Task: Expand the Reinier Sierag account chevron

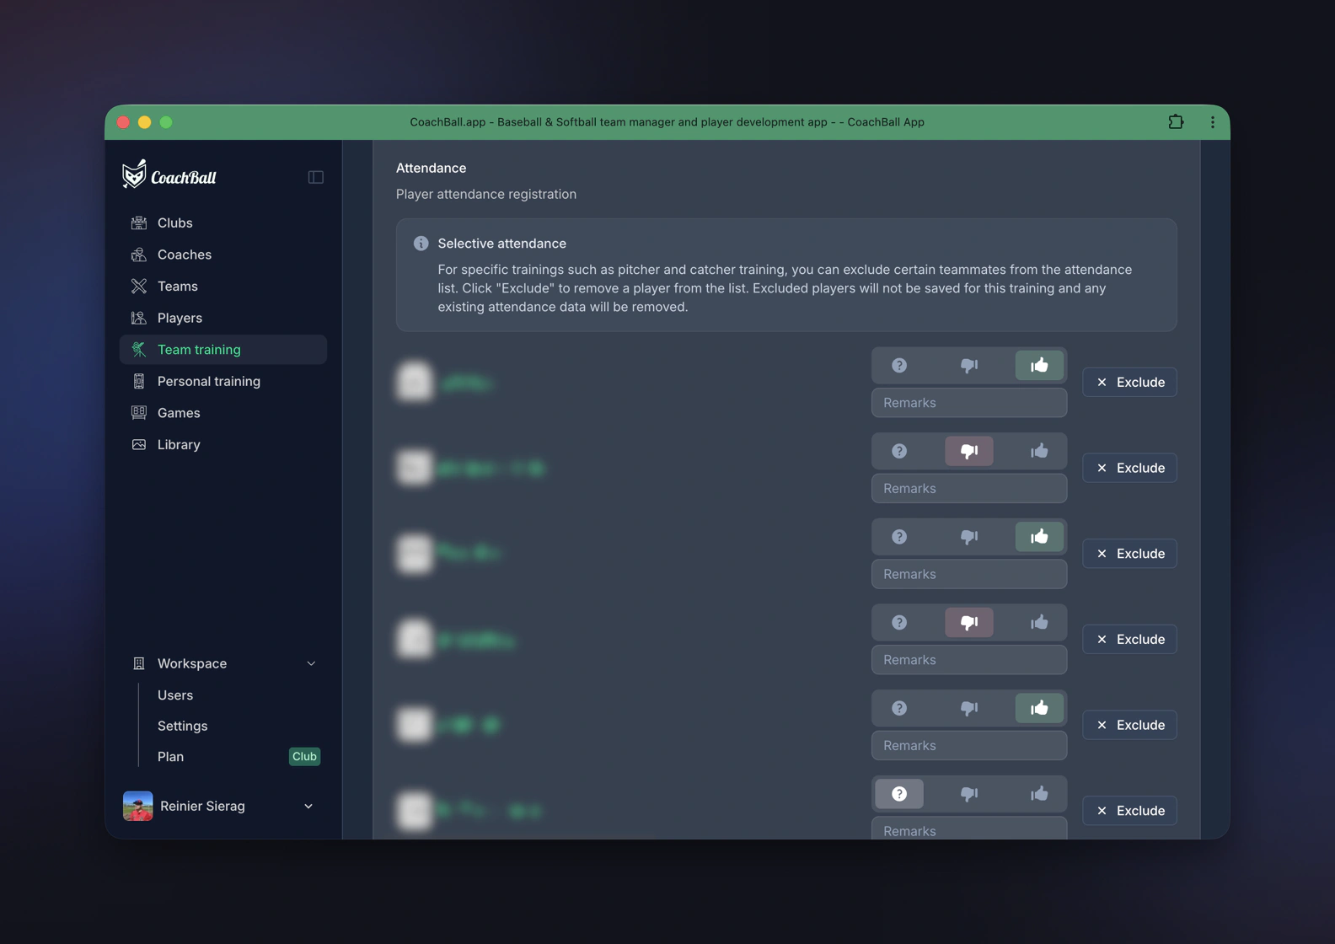Action: [308, 806]
